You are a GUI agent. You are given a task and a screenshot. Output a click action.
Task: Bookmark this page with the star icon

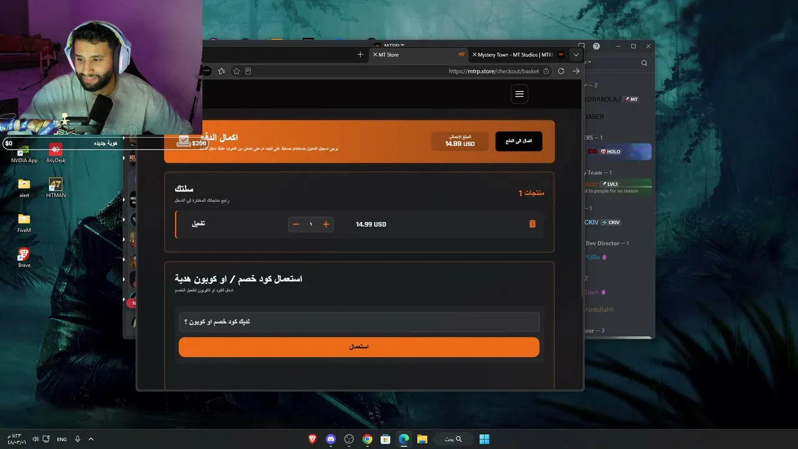236,71
